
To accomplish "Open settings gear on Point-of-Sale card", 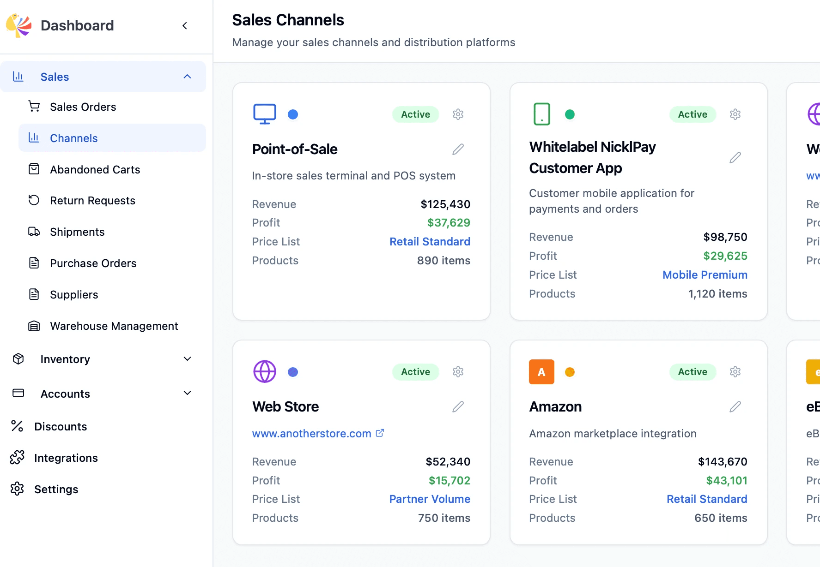I will coord(458,114).
